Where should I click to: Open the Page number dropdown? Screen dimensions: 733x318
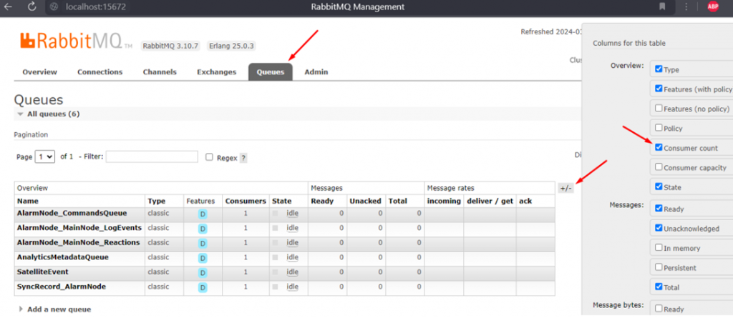(x=45, y=156)
